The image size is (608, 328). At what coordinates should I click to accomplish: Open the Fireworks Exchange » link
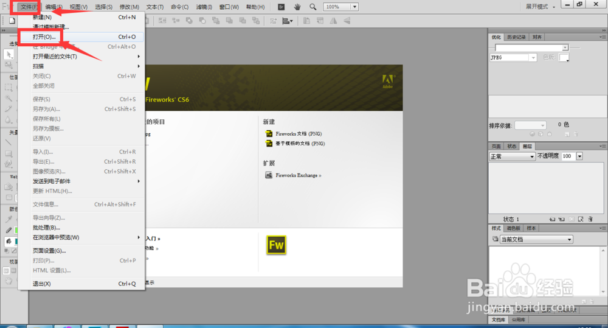[x=298, y=175]
